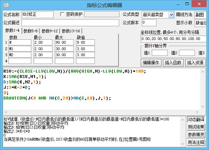
Task: Enable the 密码保护 checkbox
Action: tap(62, 14)
